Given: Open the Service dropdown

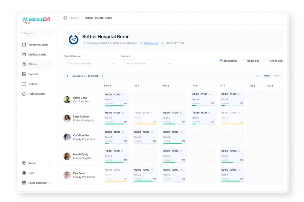Looking at the screenshot, I should pyautogui.click(x=147, y=63).
